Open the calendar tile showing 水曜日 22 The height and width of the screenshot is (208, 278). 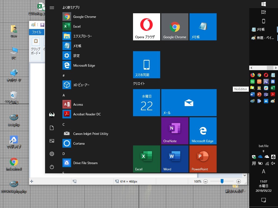point(146,103)
